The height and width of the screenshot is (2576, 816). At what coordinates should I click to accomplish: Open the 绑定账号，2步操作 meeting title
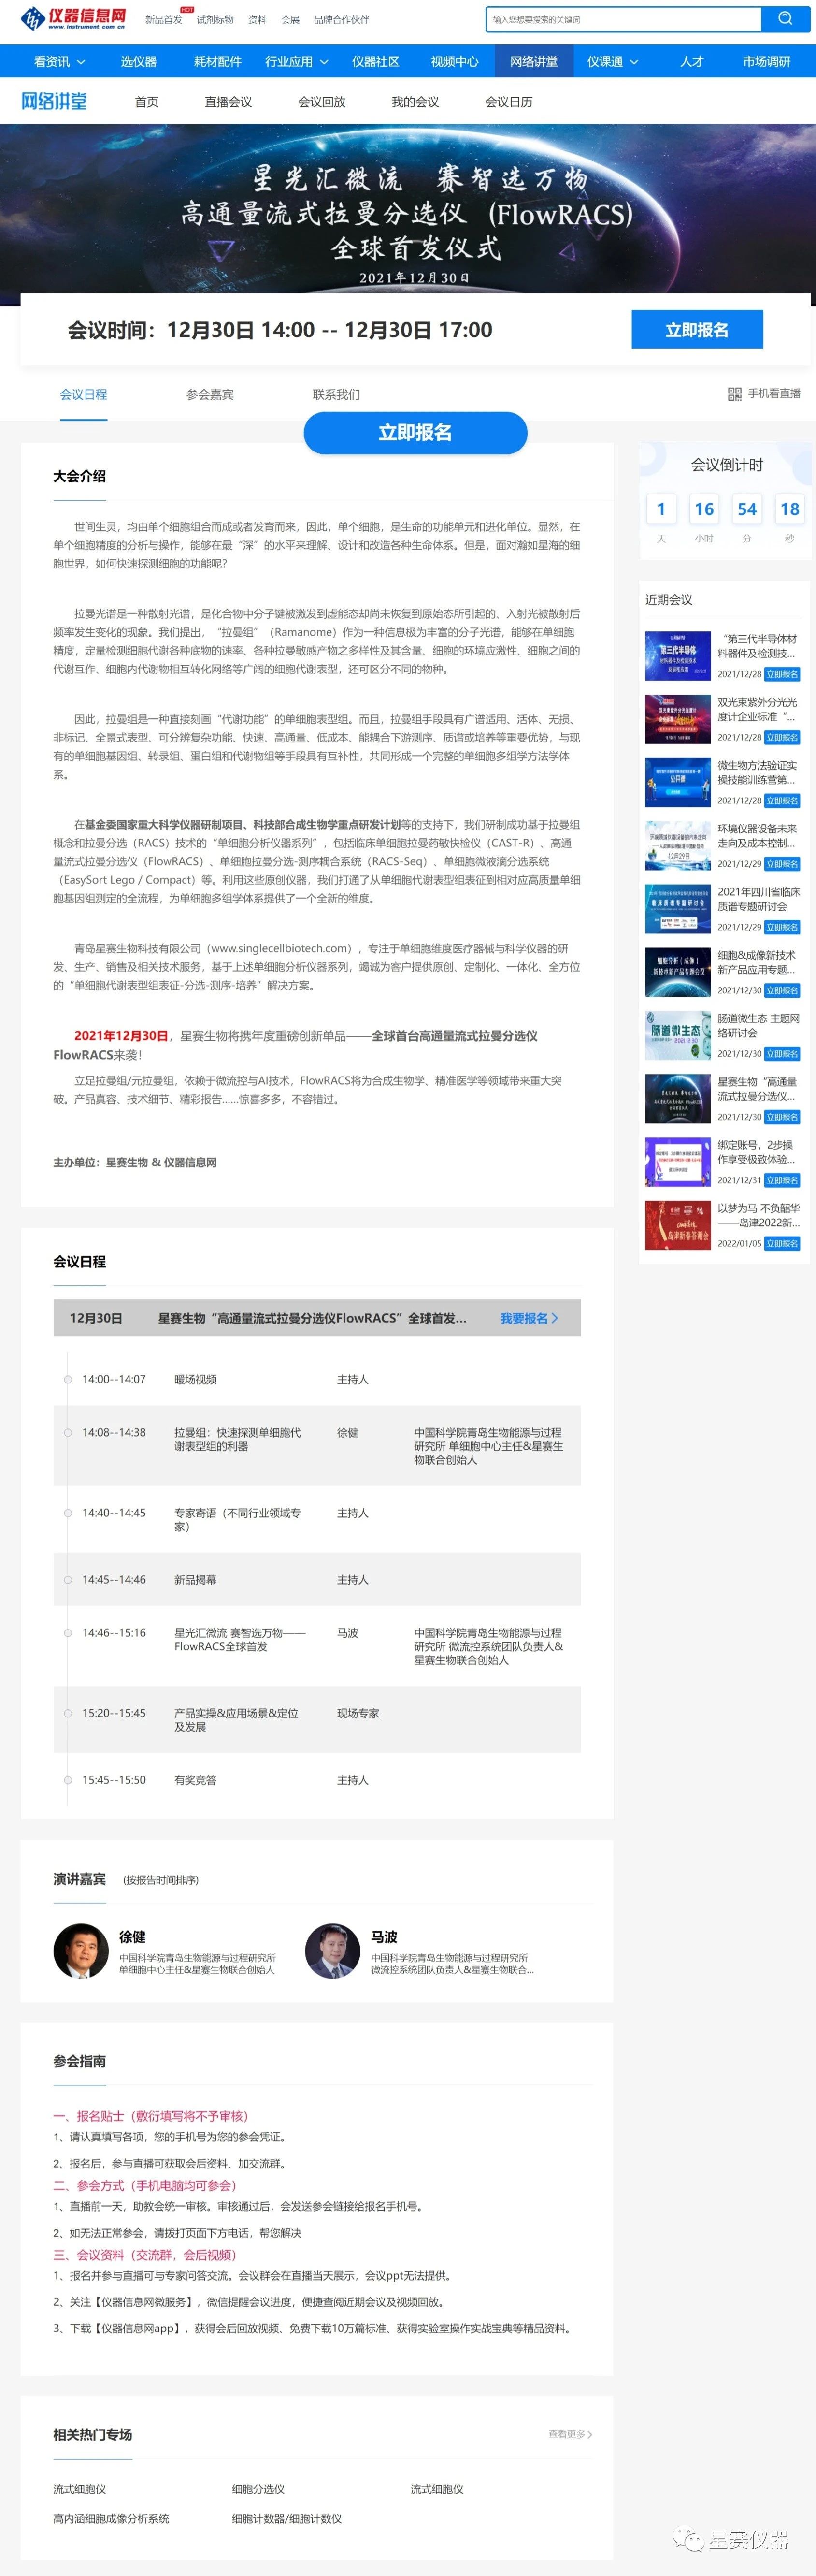pos(757,1152)
